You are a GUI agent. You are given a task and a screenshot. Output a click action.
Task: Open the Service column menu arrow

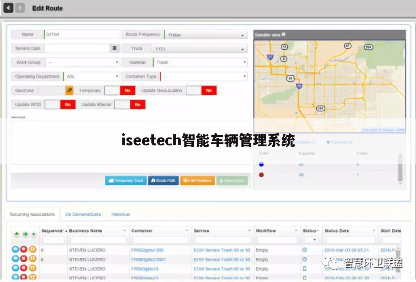point(249,230)
